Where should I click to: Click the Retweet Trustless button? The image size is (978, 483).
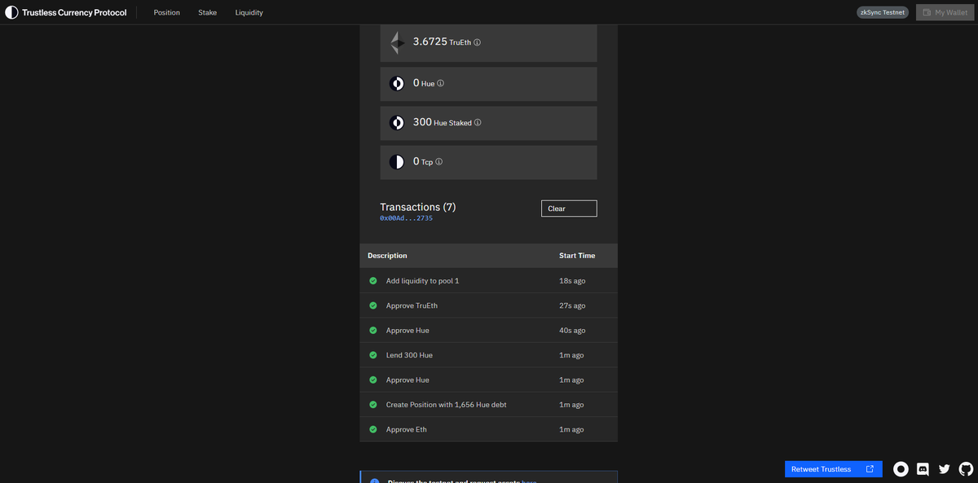coord(833,469)
